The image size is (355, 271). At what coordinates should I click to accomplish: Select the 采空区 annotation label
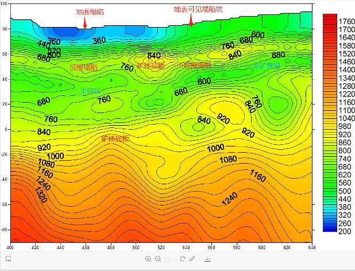[90, 91]
